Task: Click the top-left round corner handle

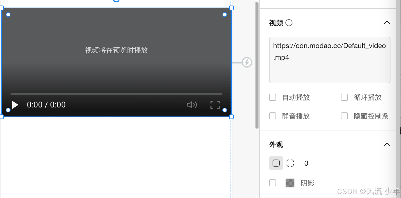Action: [x=8, y=15]
